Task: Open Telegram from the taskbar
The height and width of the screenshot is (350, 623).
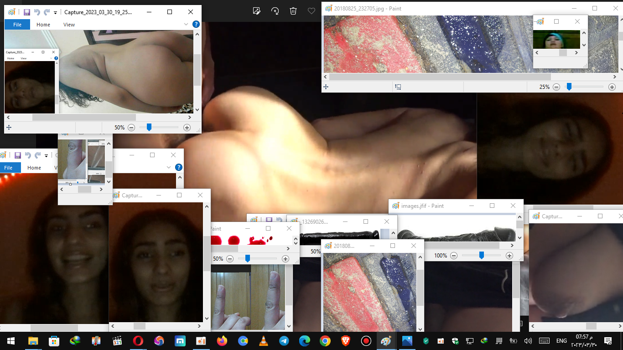Action: (x=284, y=340)
